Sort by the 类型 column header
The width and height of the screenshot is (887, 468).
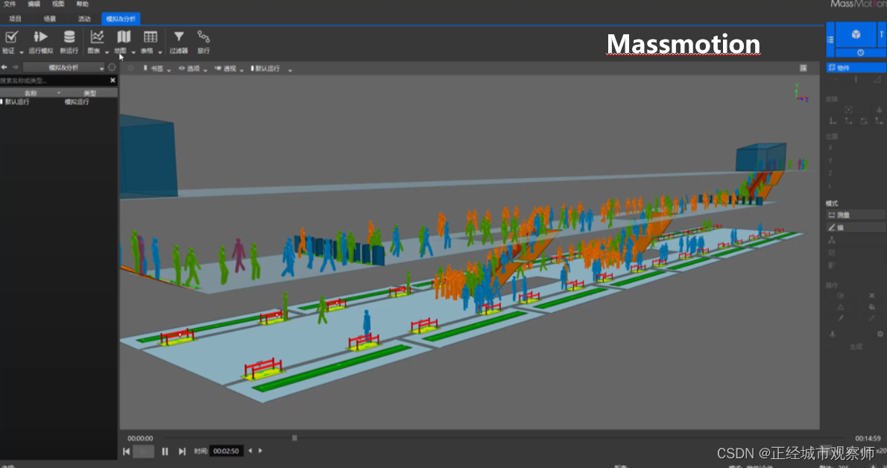90,93
